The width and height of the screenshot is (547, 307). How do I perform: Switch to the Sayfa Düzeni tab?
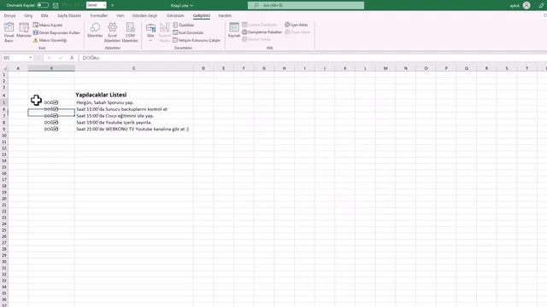coord(69,15)
